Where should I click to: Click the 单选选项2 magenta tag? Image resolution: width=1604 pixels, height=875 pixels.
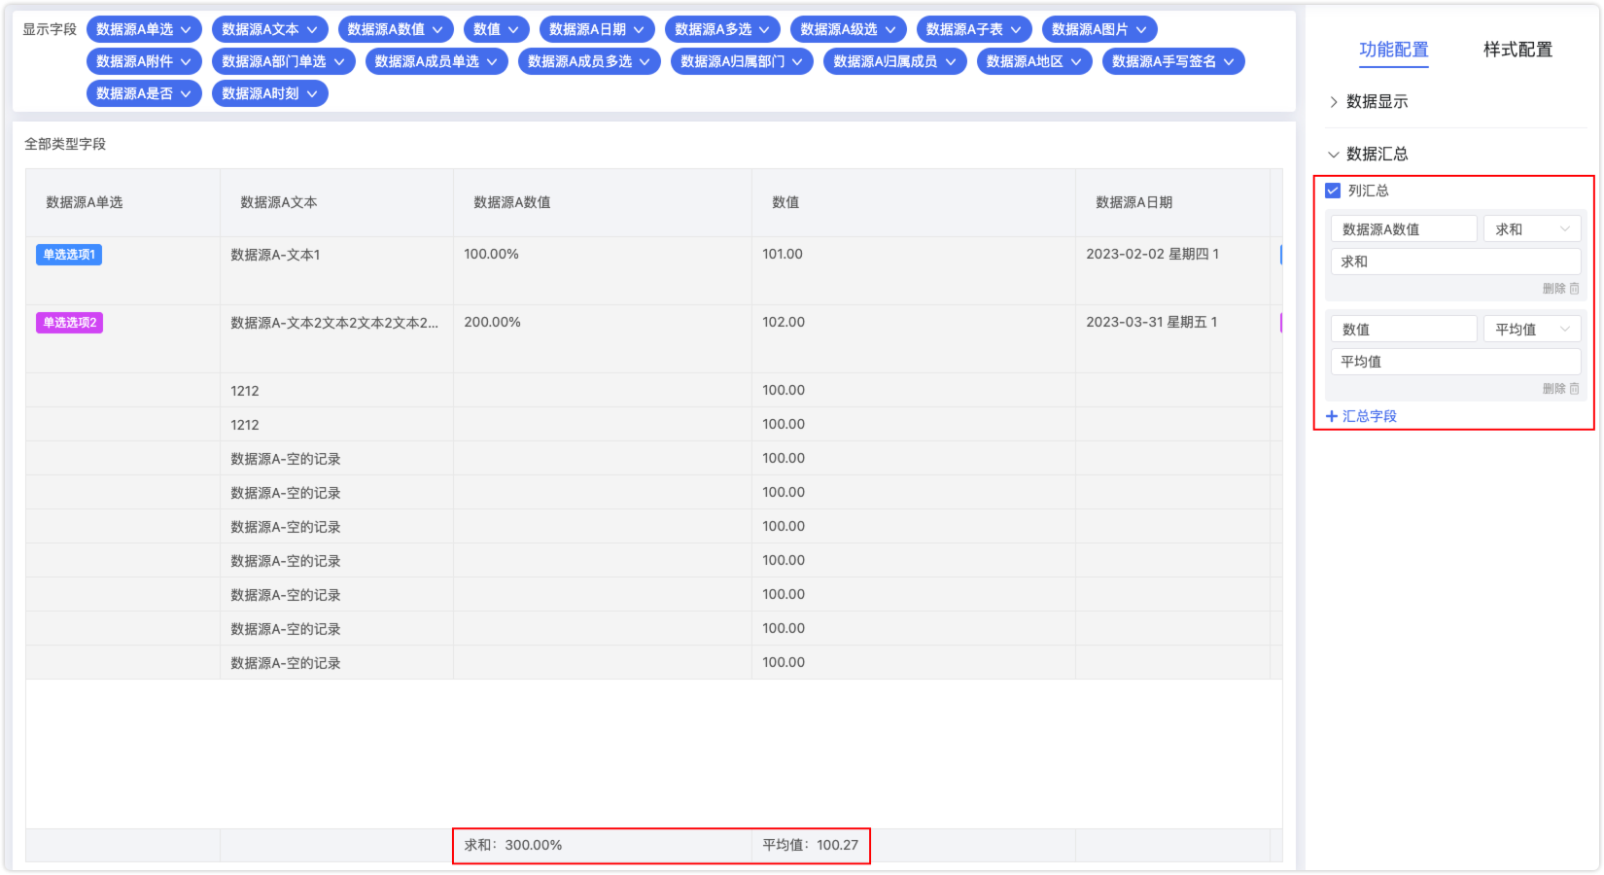(69, 323)
